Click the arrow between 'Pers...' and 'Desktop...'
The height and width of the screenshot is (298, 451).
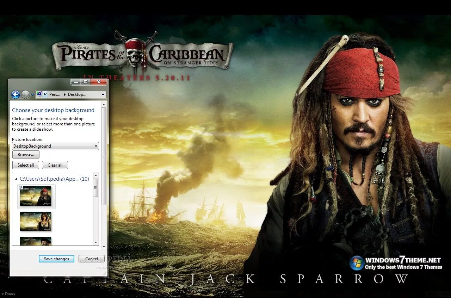pos(64,94)
